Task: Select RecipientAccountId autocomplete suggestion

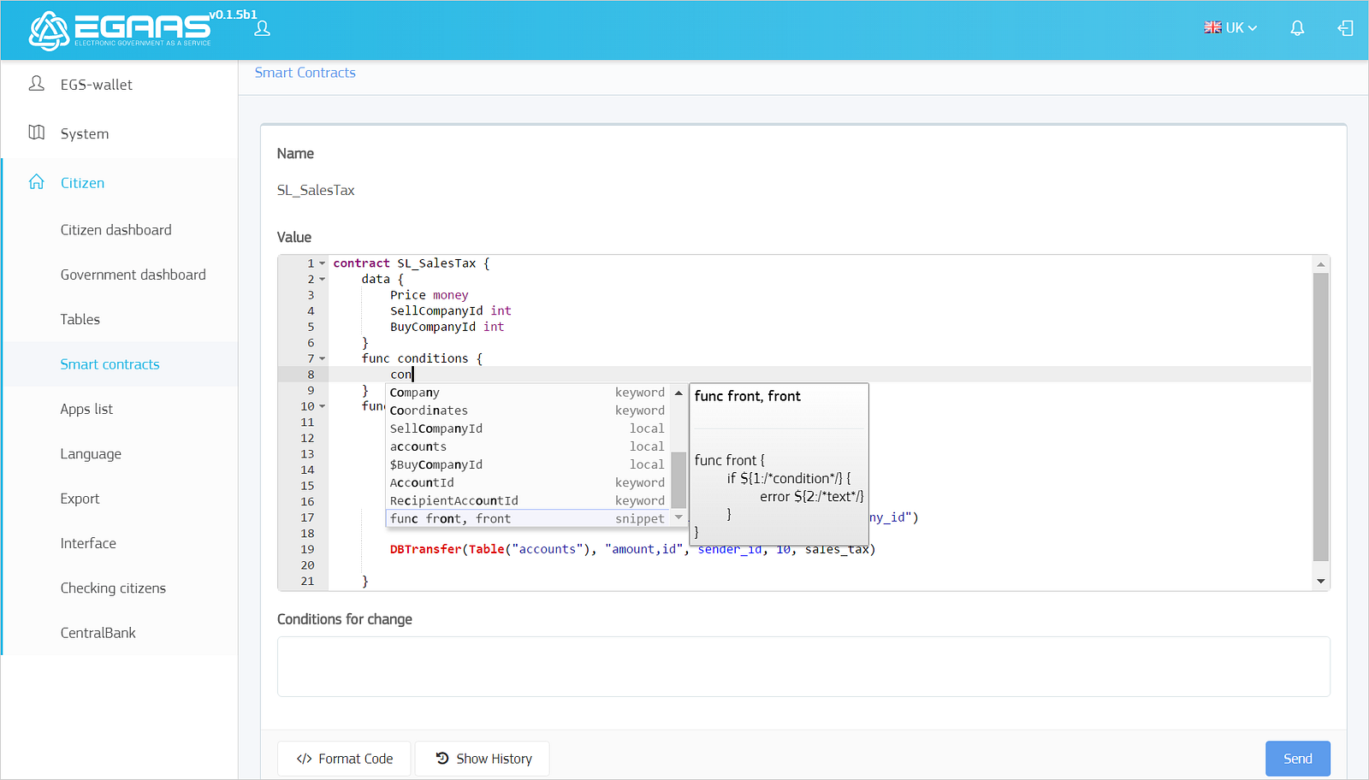Action: (x=528, y=500)
